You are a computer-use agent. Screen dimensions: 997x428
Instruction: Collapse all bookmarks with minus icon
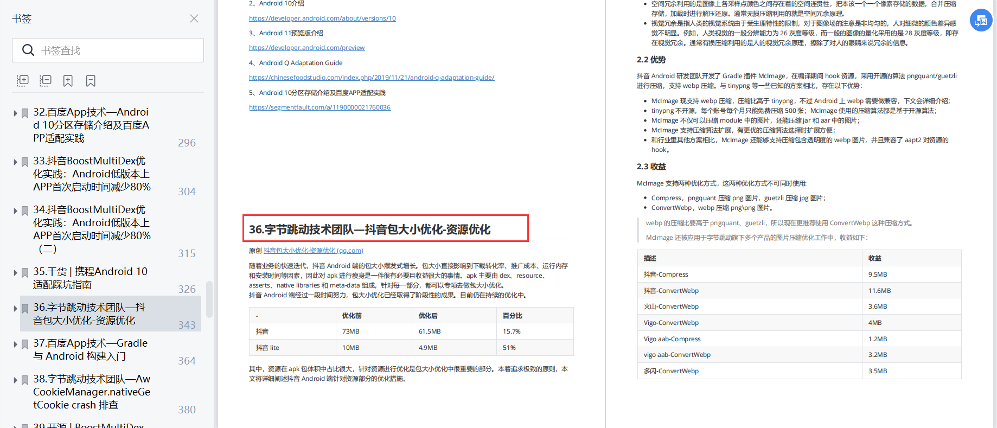[x=46, y=81]
